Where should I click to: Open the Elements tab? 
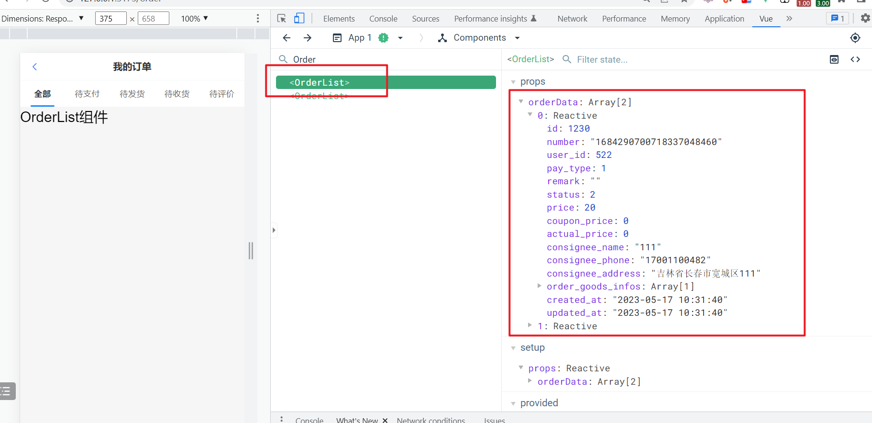click(x=339, y=19)
